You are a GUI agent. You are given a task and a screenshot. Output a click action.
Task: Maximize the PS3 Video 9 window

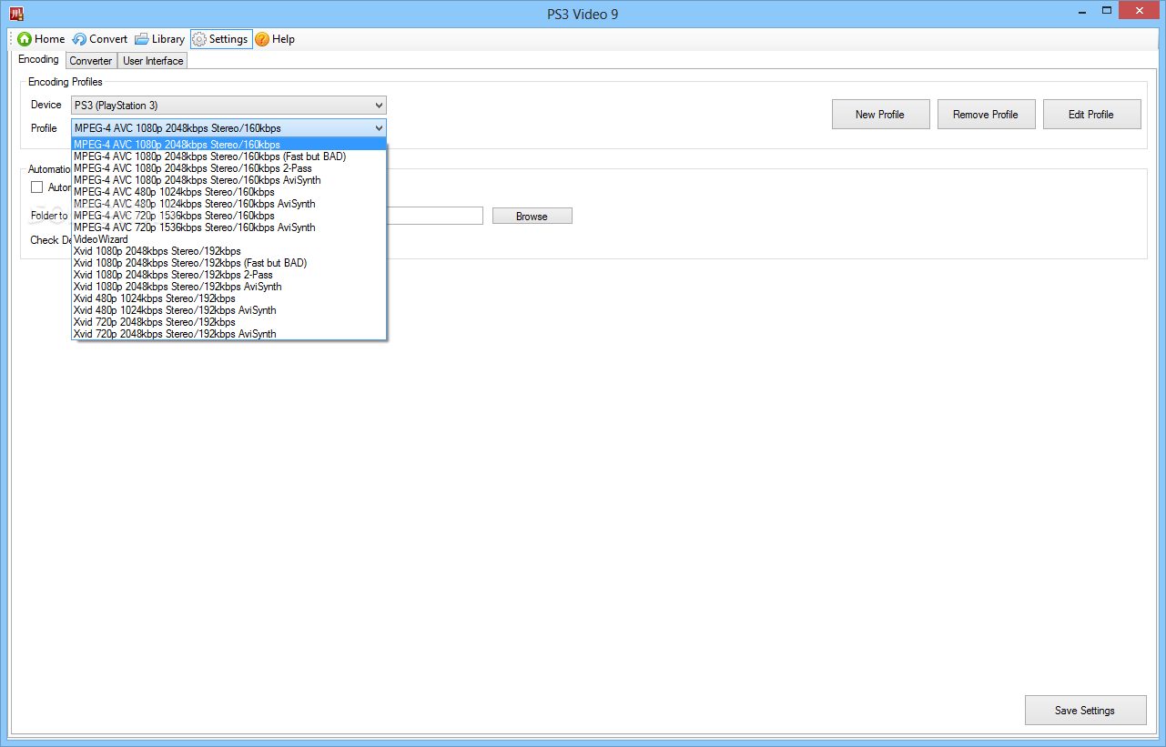tap(1107, 11)
